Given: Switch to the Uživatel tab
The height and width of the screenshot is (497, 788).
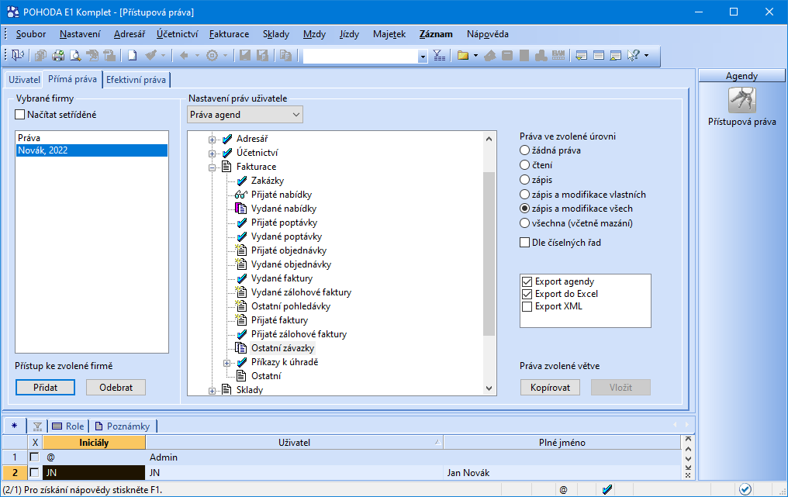Looking at the screenshot, I should coord(24,79).
